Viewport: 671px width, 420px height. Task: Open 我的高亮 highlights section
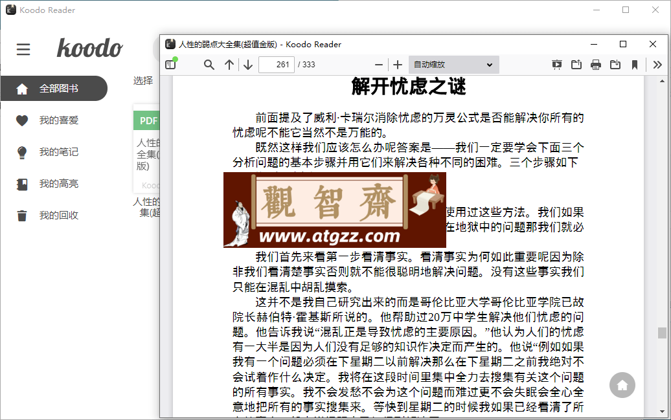coord(59,184)
